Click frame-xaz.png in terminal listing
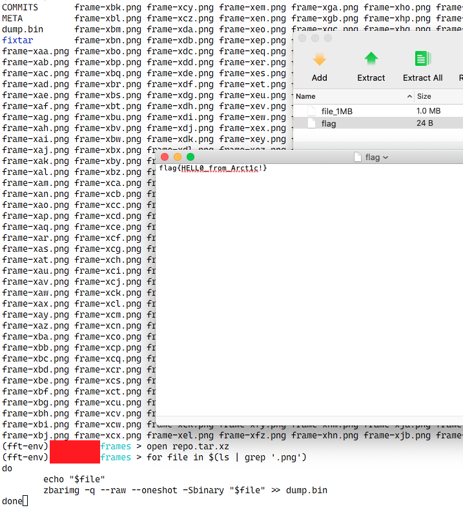The height and width of the screenshot is (510, 463). (36, 325)
